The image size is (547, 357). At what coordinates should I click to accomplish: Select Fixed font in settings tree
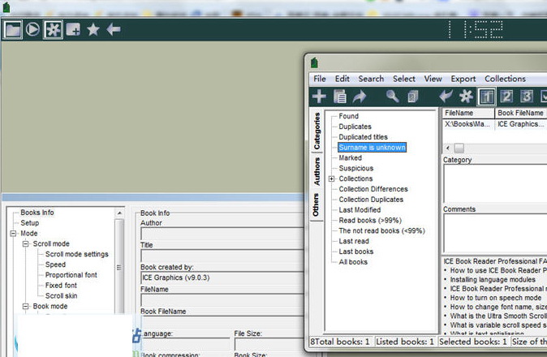tap(61, 286)
